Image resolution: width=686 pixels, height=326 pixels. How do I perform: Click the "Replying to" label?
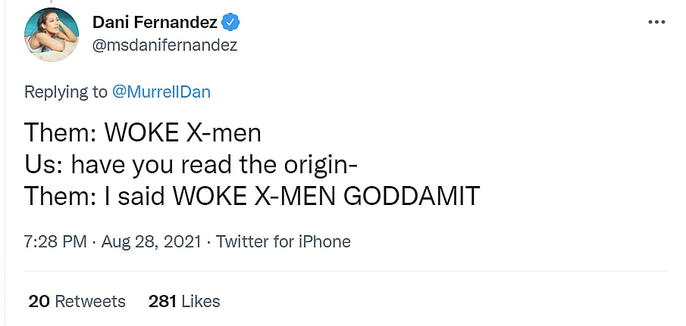[x=66, y=92]
